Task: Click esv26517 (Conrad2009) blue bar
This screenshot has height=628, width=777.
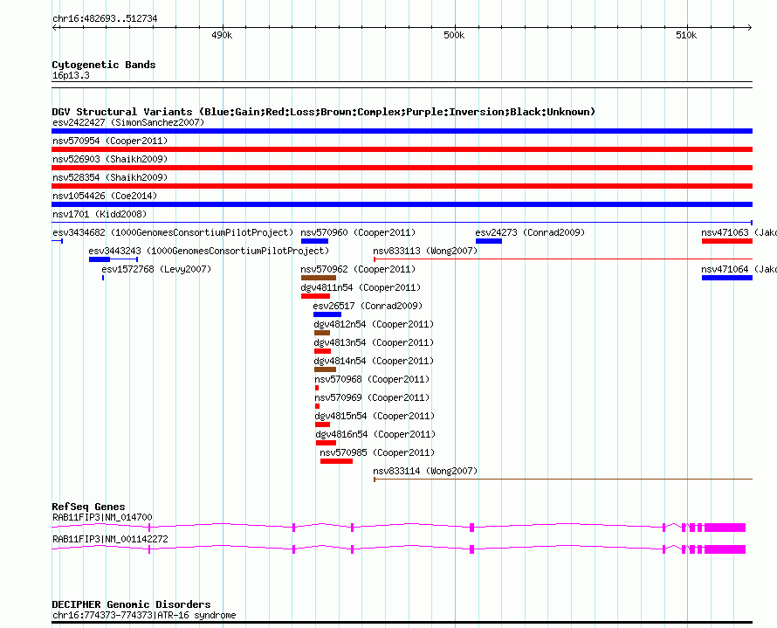Action: point(327,314)
